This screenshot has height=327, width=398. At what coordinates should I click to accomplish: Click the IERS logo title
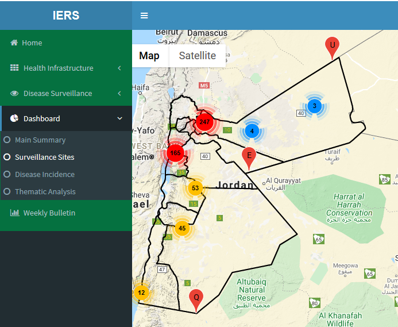pos(66,16)
